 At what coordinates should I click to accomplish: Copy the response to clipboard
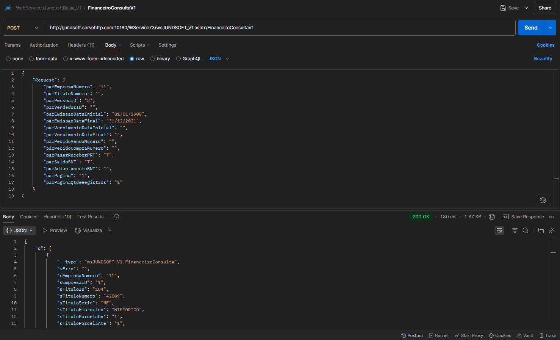coord(541,230)
